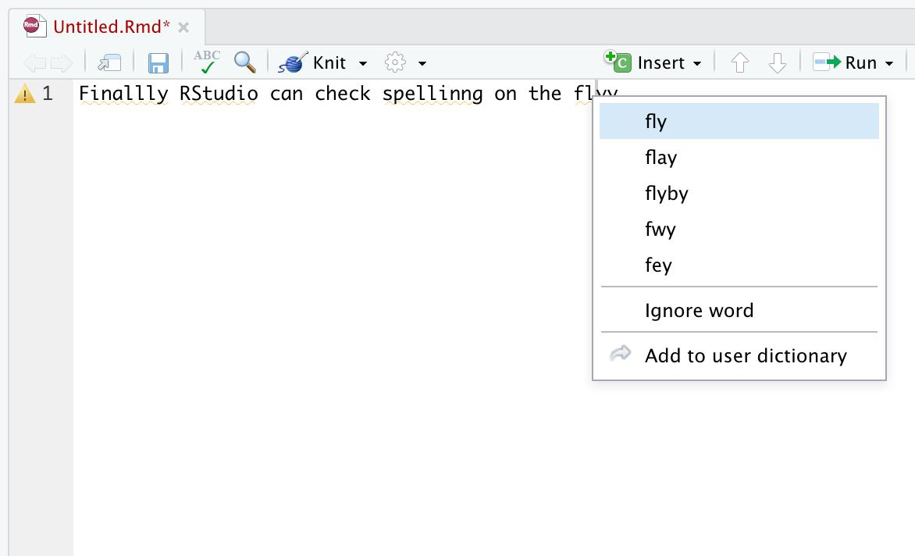
Task: Click line number 1 in the gutter
Action: (x=48, y=94)
